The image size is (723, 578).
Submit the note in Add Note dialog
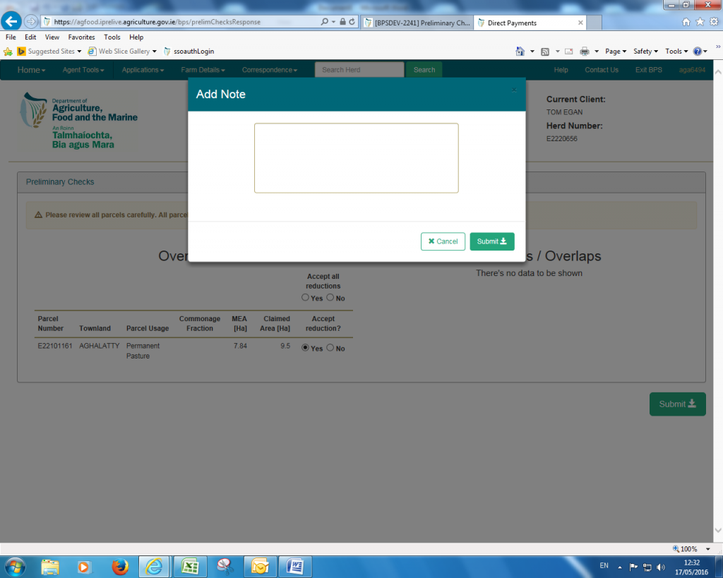[491, 241]
